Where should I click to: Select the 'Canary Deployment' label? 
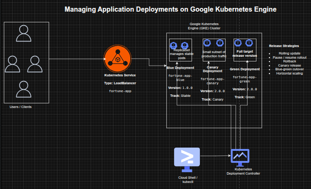(212, 69)
